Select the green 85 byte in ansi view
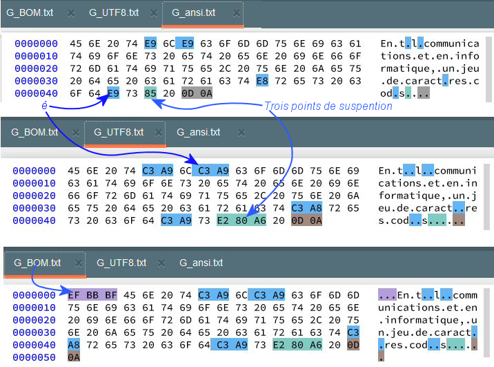Image resolution: width=494 pixels, height=367 pixels. click(150, 93)
